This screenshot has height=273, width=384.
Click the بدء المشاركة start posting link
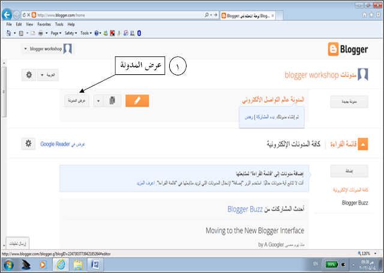click(x=265, y=117)
